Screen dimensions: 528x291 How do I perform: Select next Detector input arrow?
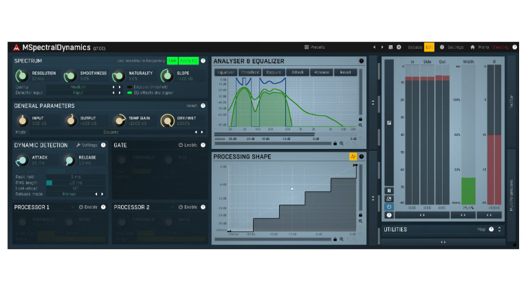(120, 93)
